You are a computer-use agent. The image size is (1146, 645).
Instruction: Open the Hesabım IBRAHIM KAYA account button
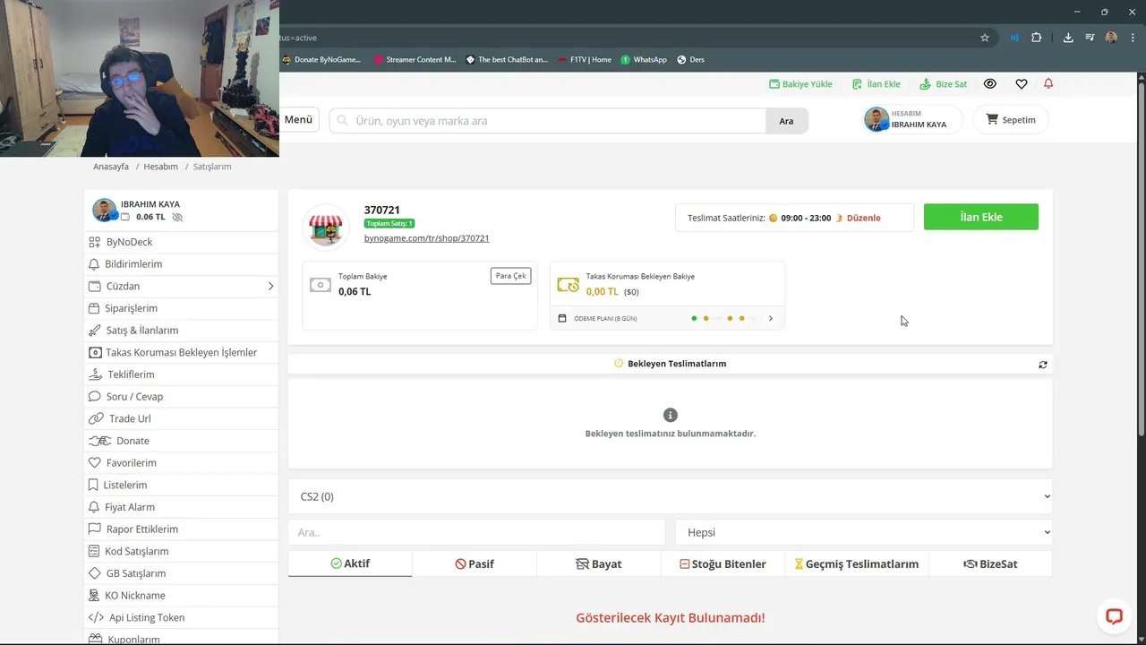pyautogui.click(x=912, y=120)
